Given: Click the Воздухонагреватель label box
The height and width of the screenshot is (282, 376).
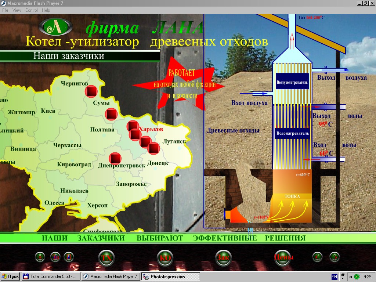Looking at the screenshot, I should pyautogui.click(x=292, y=82).
